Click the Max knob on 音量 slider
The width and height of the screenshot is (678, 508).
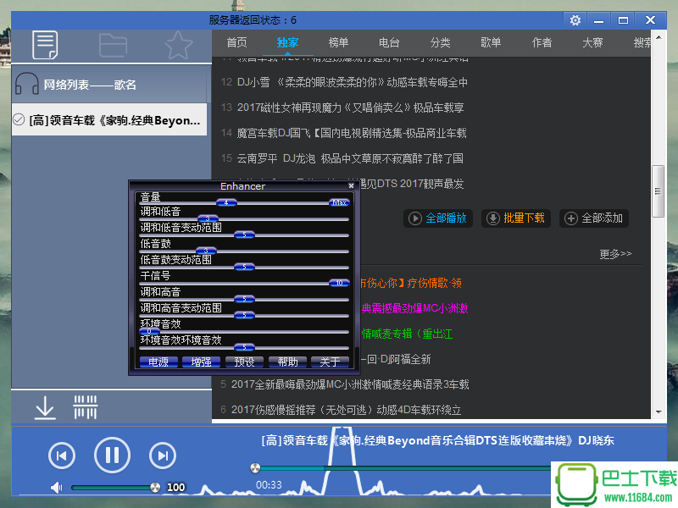(x=339, y=202)
